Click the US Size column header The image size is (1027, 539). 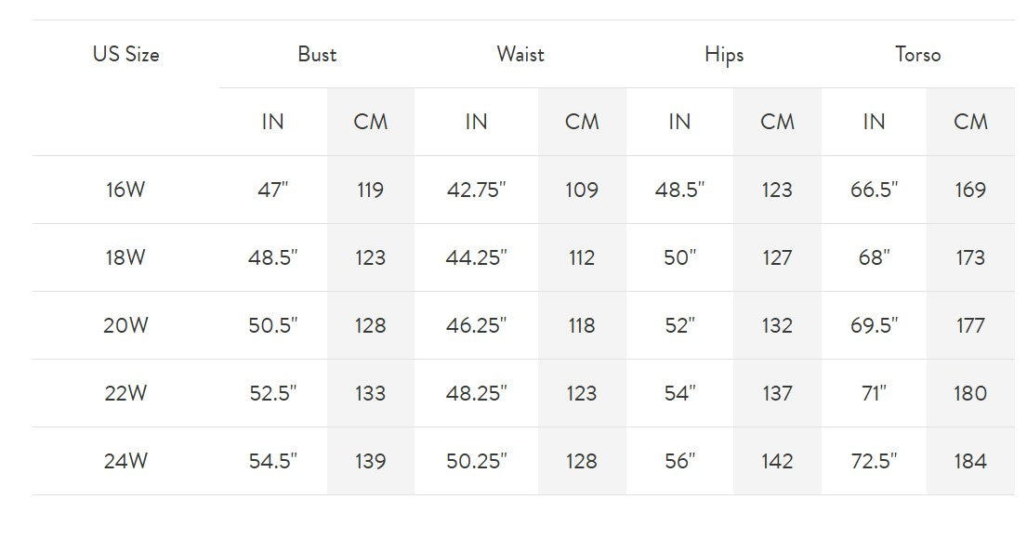click(125, 55)
